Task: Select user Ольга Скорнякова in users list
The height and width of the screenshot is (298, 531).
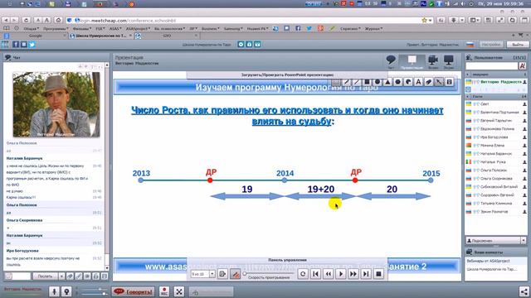Action: pos(496,179)
